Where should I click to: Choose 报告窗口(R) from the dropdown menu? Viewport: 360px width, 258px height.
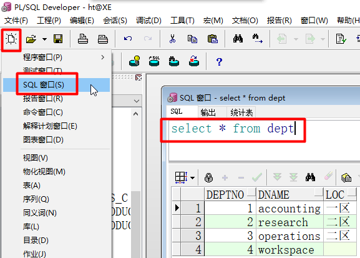(57, 99)
